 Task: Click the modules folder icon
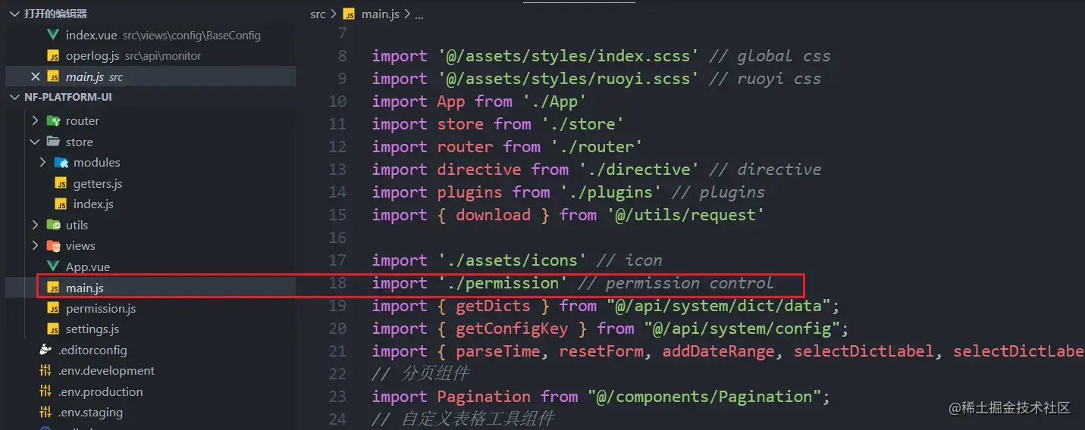coord(61,162)
